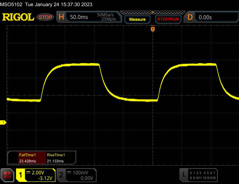The width and height of the screenshot is (239, 184).
Task: Enable channel 2 with its gray label
Action: coord(61,175)
